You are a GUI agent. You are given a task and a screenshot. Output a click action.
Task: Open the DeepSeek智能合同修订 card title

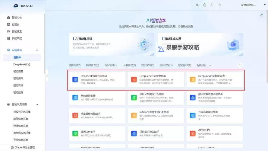pos(94,76)
